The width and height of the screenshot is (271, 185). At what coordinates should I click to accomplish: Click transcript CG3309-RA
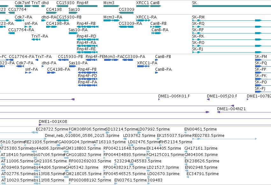click(x=131, y=24)
